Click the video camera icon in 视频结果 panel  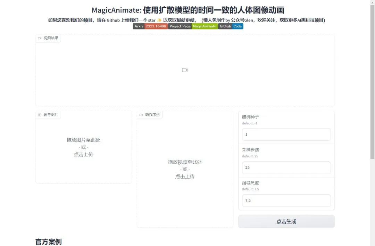point(185,70)
